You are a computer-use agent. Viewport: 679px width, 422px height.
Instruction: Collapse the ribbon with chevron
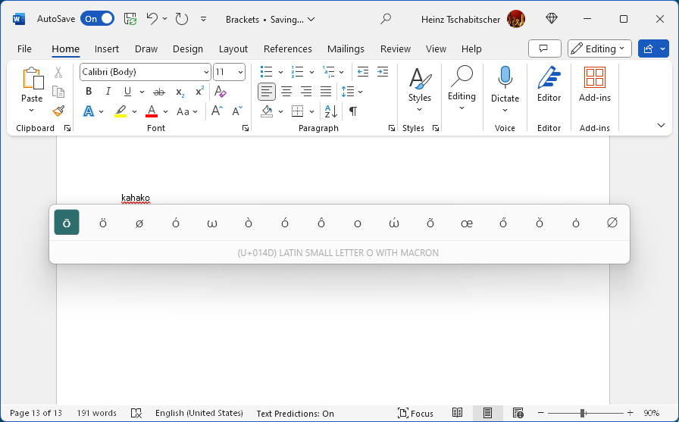tap(661, 126)
